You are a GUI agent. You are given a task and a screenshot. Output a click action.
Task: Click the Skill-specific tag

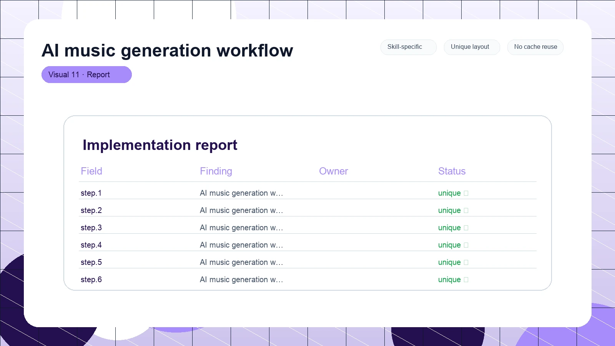[x=408, y=47]
